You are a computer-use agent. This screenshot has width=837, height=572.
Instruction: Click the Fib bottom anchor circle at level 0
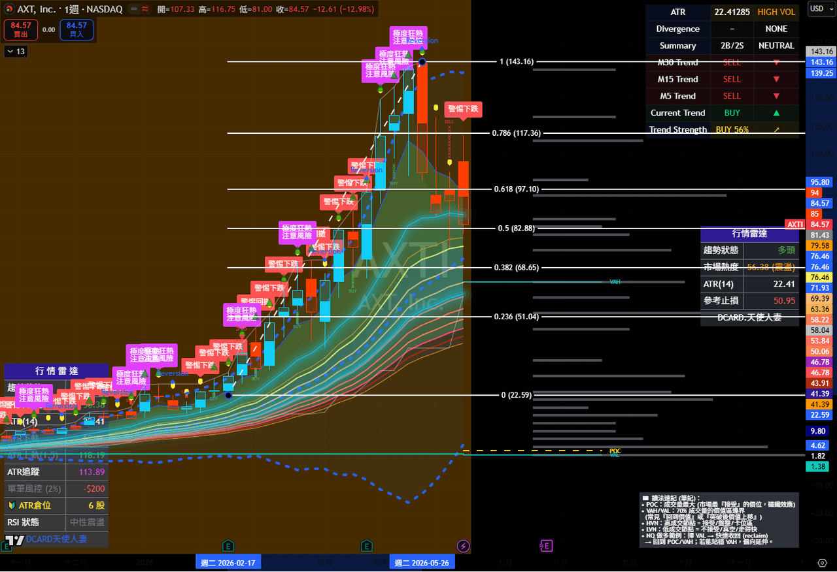click(x=228, y=395)
